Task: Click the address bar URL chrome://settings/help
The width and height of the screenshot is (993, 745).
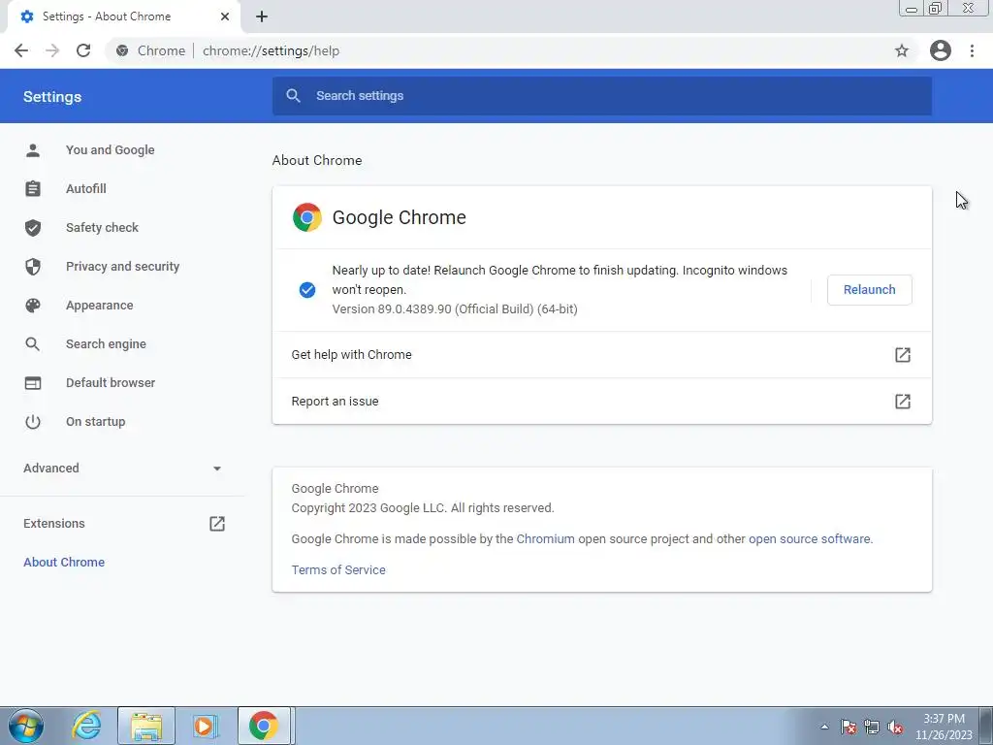Action: (272, 50)
